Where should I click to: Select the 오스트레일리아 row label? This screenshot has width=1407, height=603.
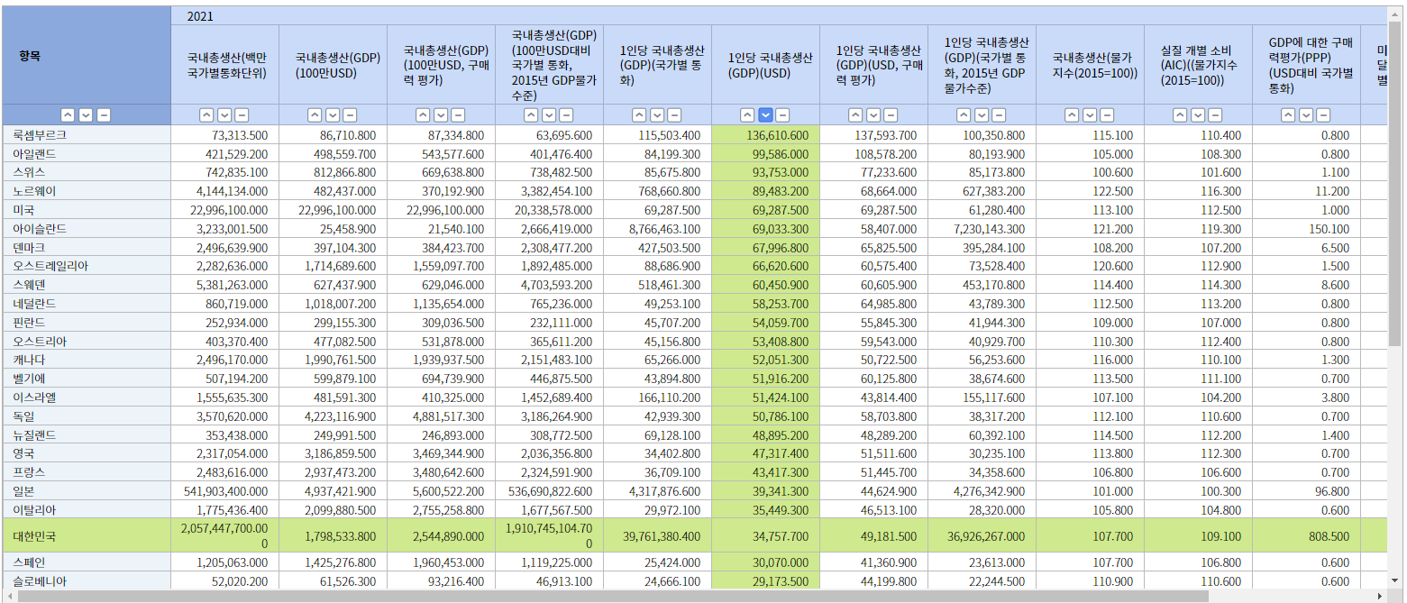tap(50, 266)
